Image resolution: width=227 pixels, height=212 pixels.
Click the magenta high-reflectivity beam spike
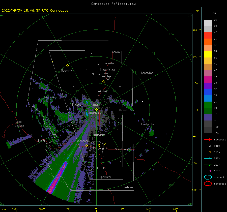[58, 177]
